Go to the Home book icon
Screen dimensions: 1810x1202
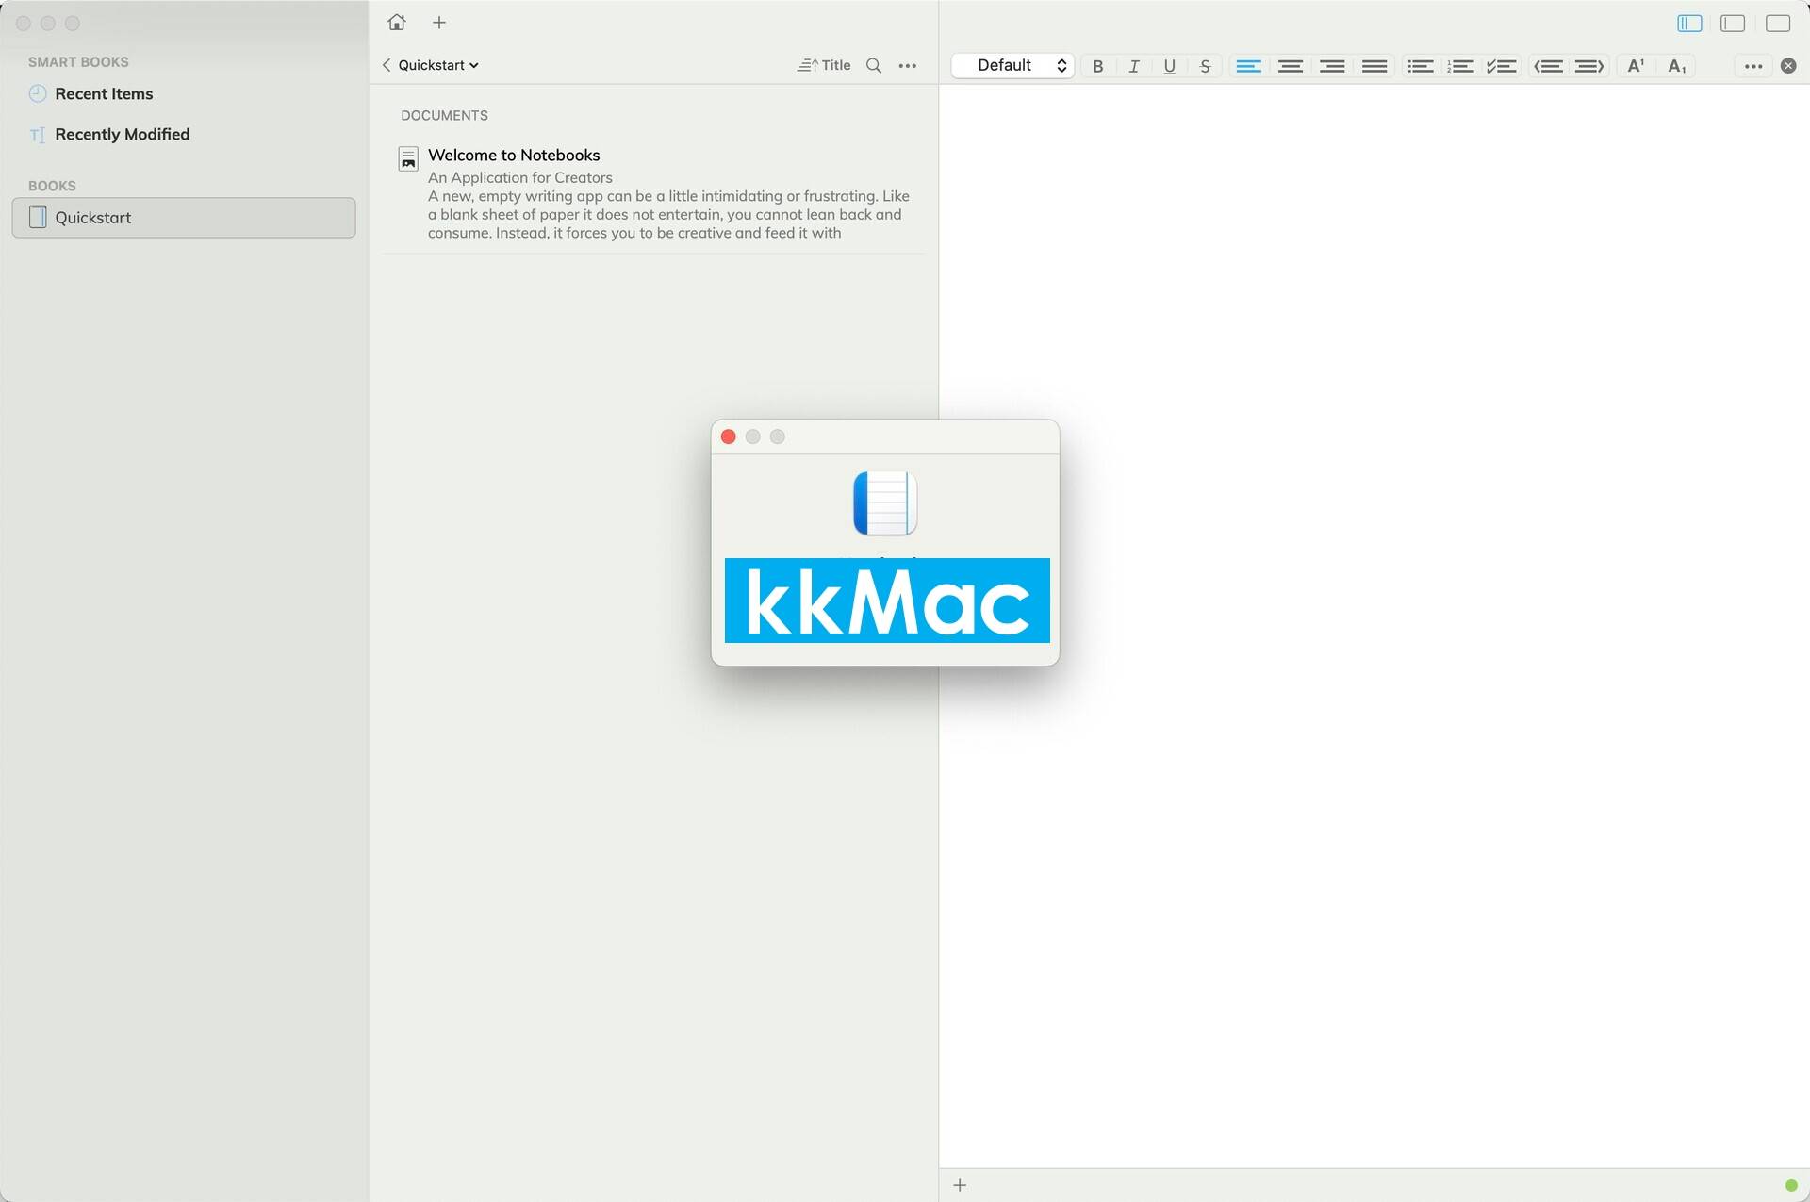pyautogui.click(x=397, y=22)
